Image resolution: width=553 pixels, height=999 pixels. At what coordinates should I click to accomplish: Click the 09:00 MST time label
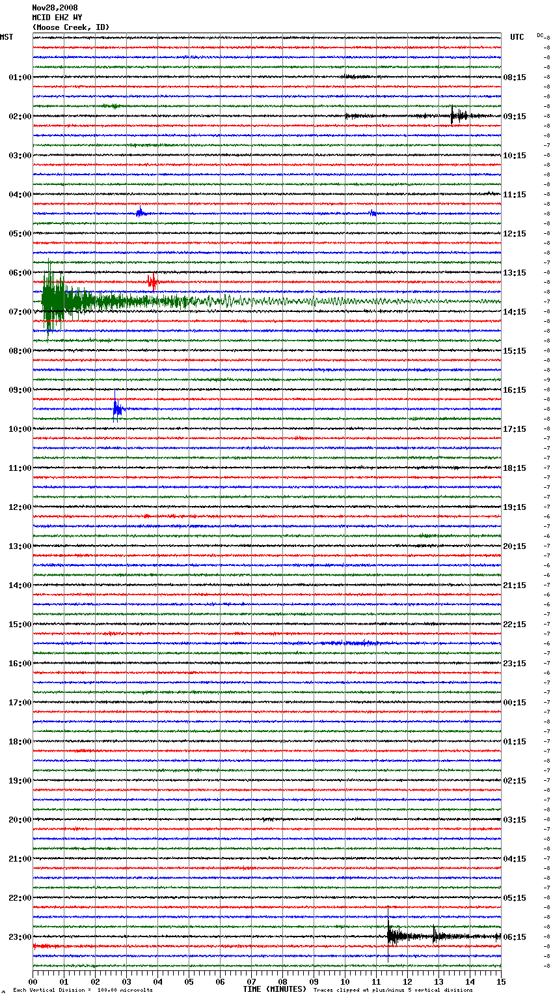click(20, 390)
